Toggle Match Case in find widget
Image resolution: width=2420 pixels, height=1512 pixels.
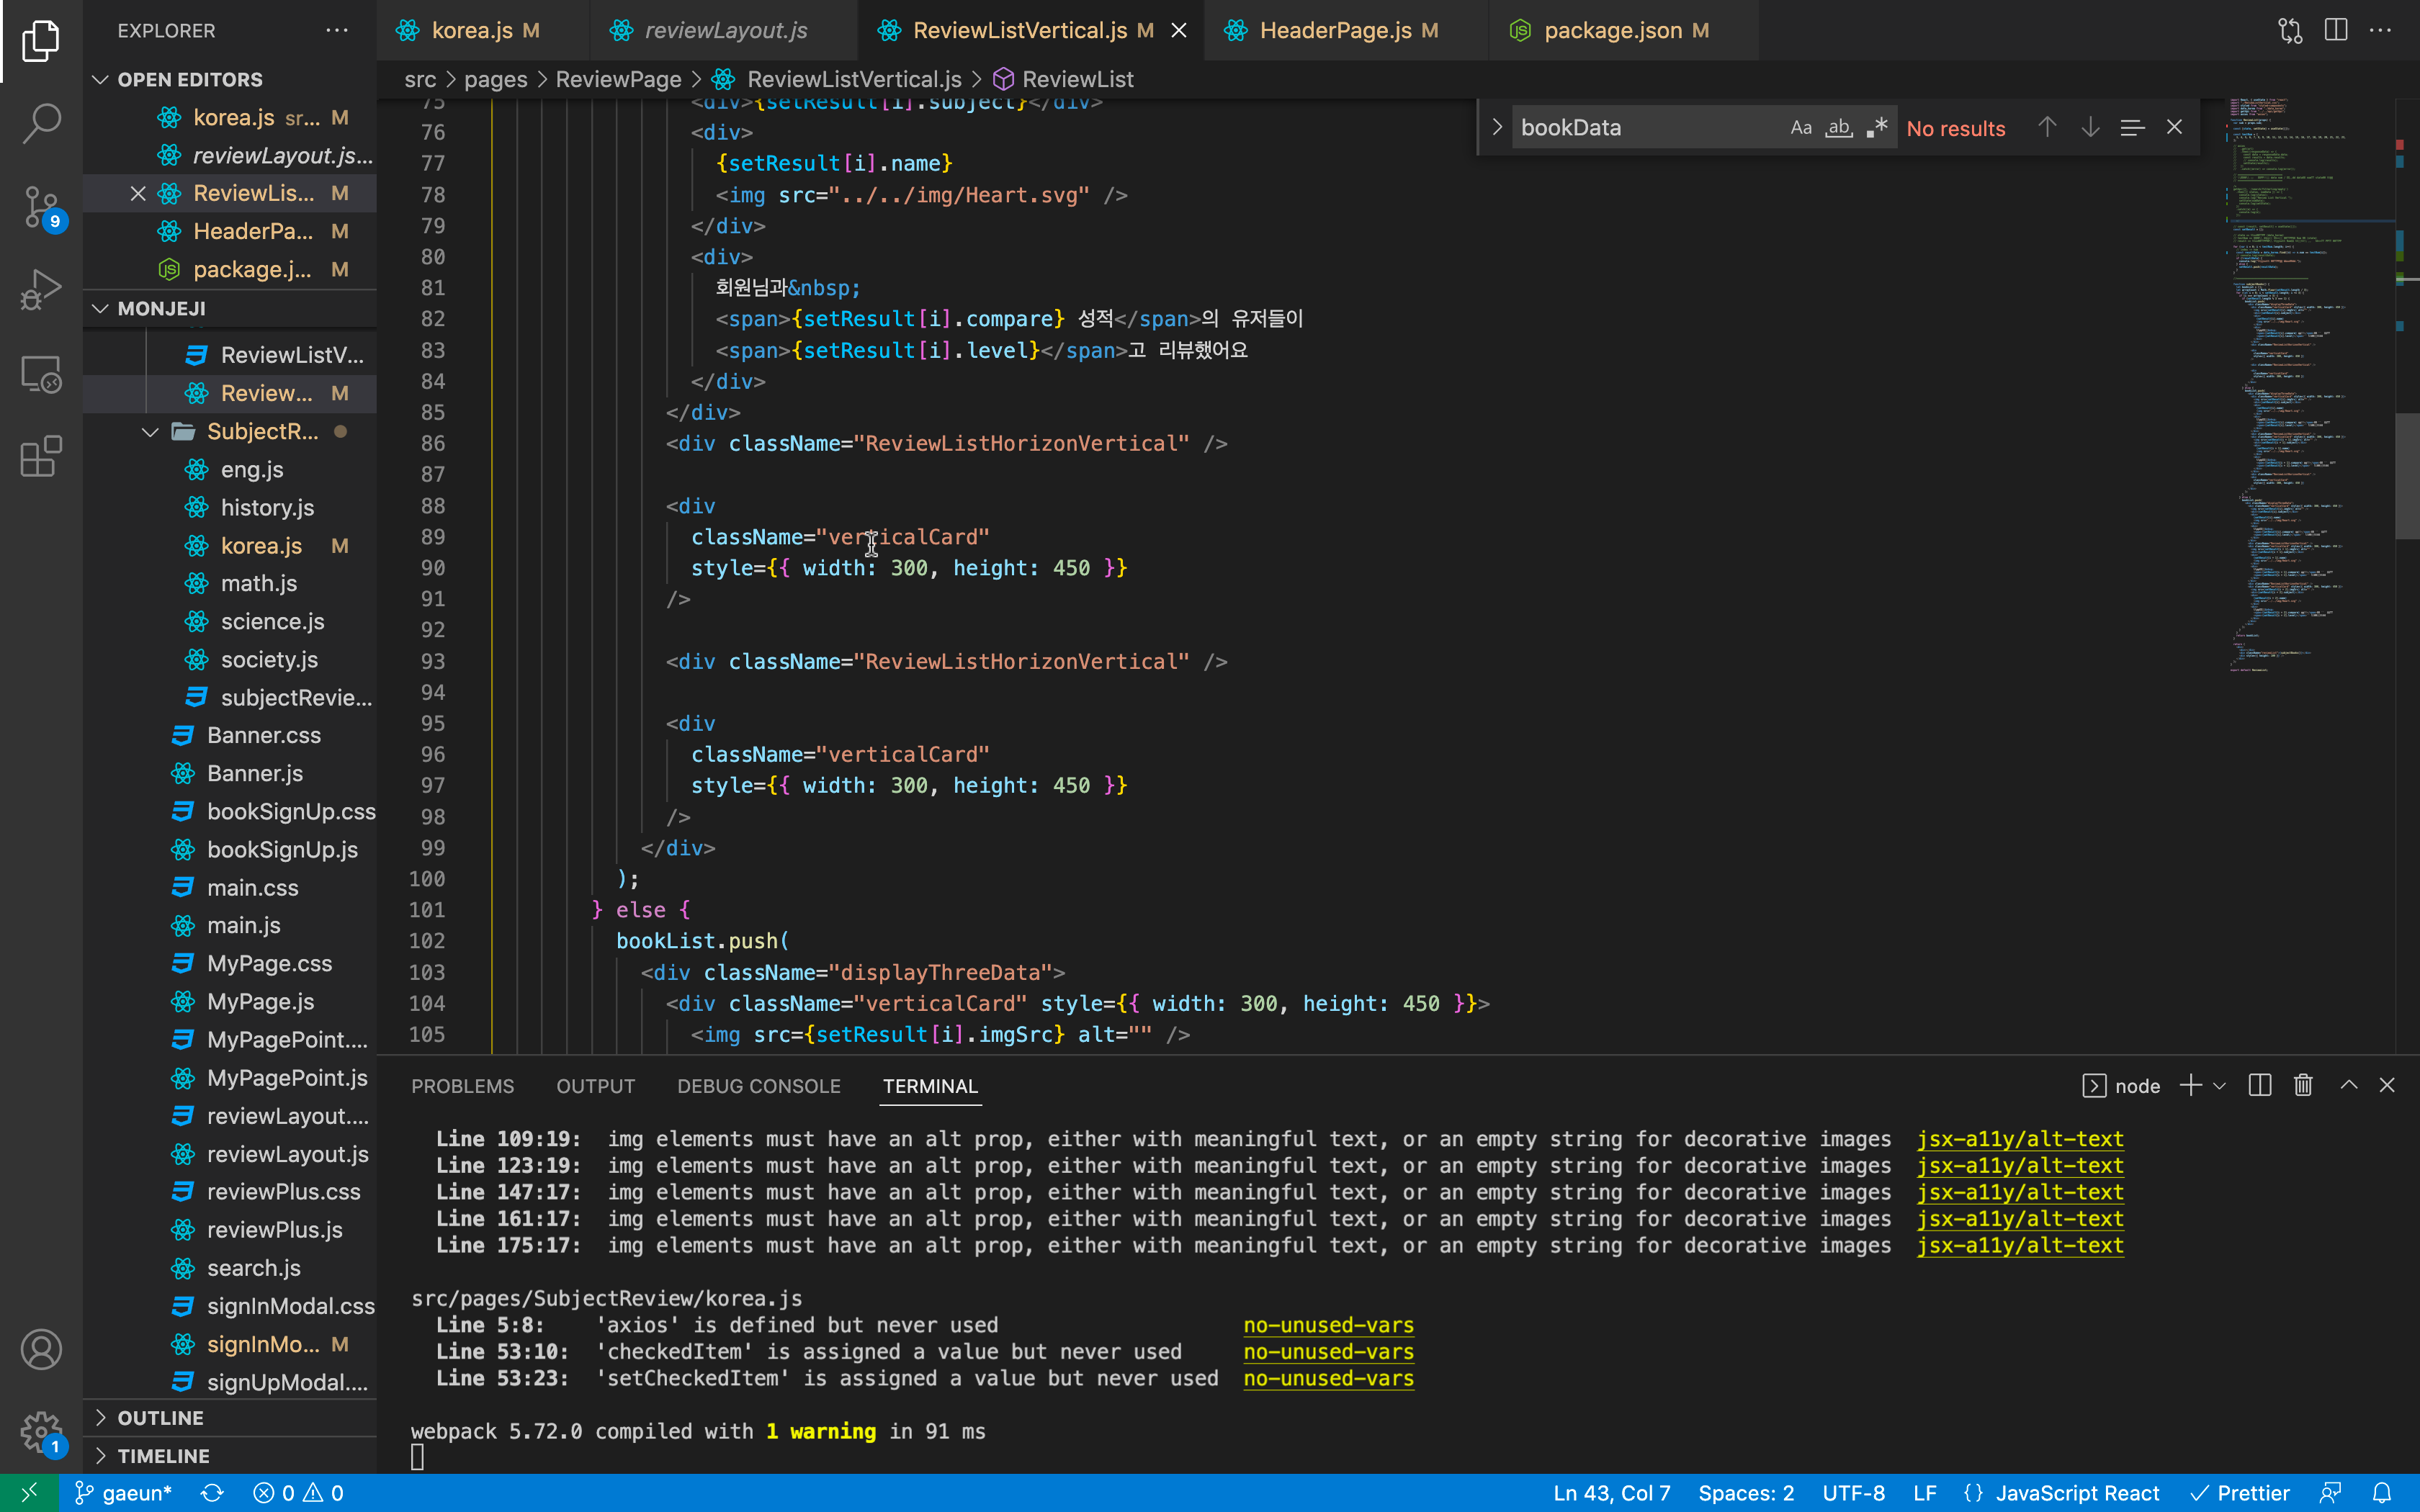point(1800,128)
